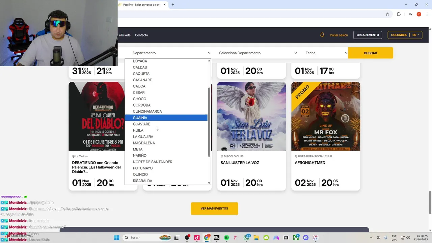The height and width of the screenshot is (243, 432).
Task: Click the notifications bell icon
Action: coord(322,35)
